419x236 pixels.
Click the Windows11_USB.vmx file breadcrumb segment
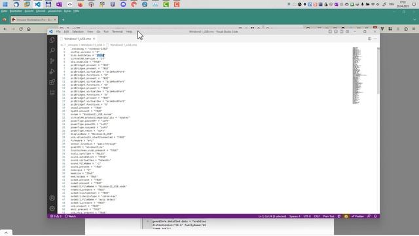pyautogui.click(x=124, y=45)
